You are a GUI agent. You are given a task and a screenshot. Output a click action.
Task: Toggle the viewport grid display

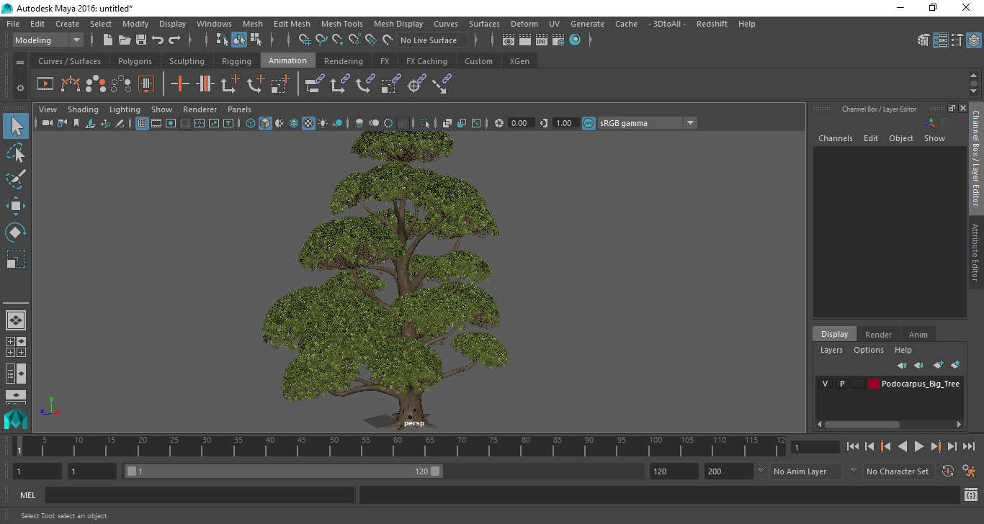[x=142, y=123]
